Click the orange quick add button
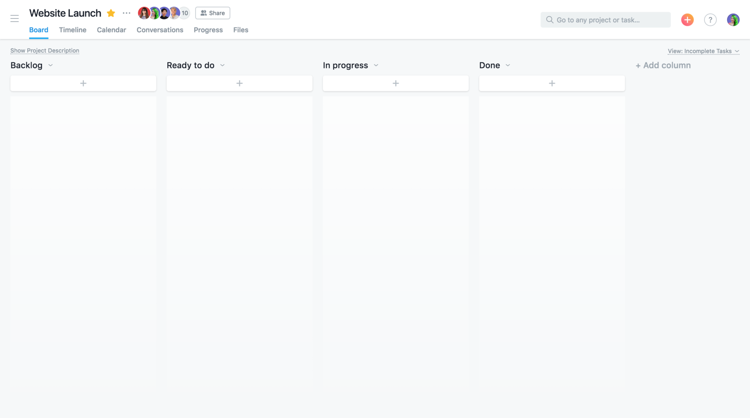 (687, 20)
